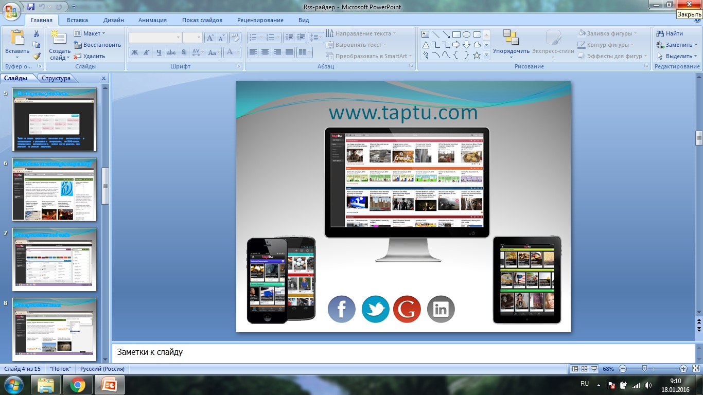
Task: Toggle strikethrough abc formatting
Action: (171, 52)
